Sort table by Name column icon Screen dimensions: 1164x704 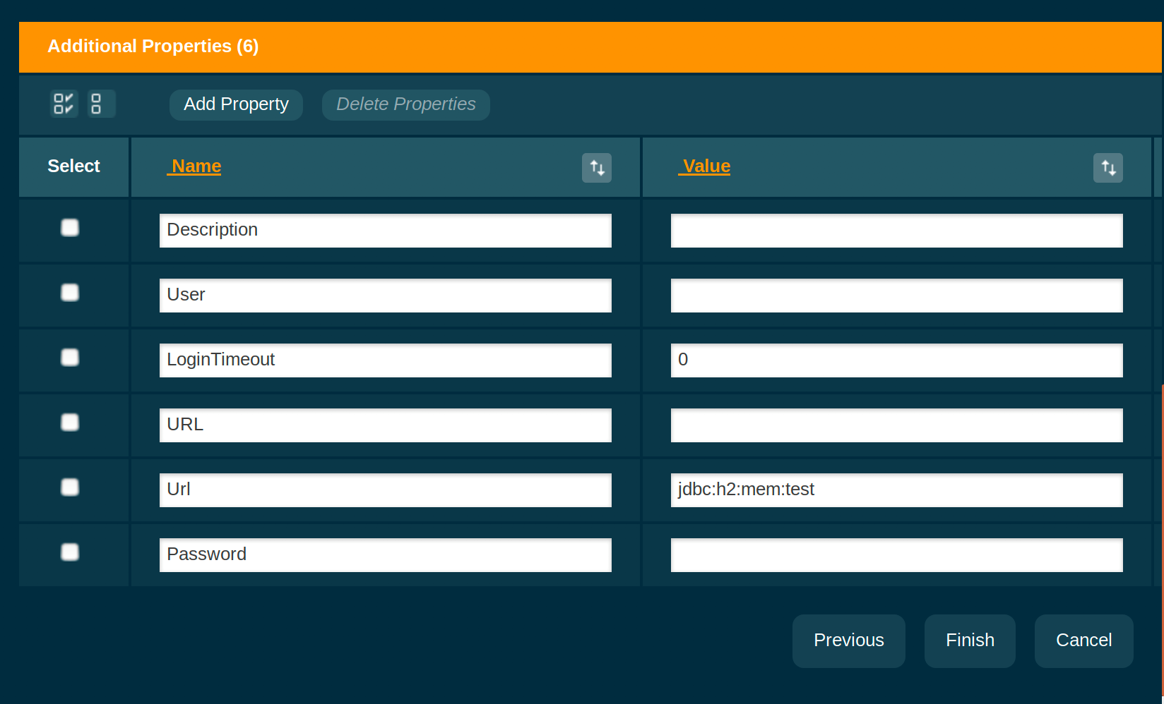pos(597,168)
